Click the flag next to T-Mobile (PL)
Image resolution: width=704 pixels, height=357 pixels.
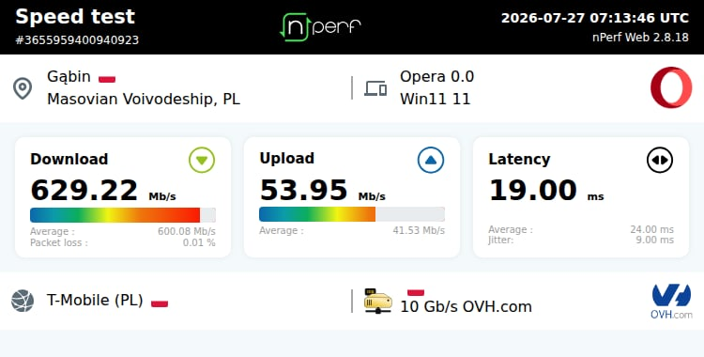click(x=160, y=303)
